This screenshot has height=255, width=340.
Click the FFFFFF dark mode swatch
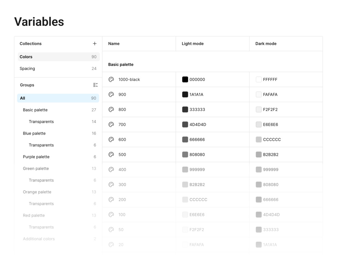tap(259, 79)
